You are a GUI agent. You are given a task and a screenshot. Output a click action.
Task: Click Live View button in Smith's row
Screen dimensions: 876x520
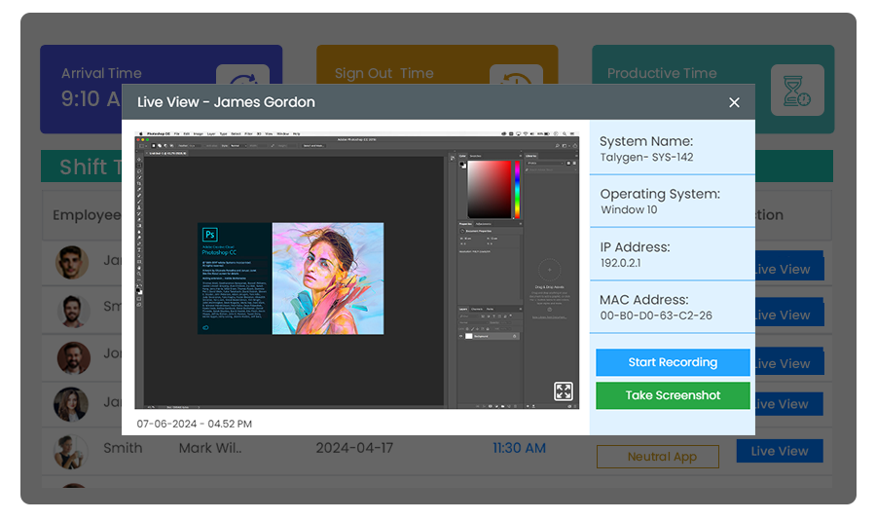click(779, 451)
